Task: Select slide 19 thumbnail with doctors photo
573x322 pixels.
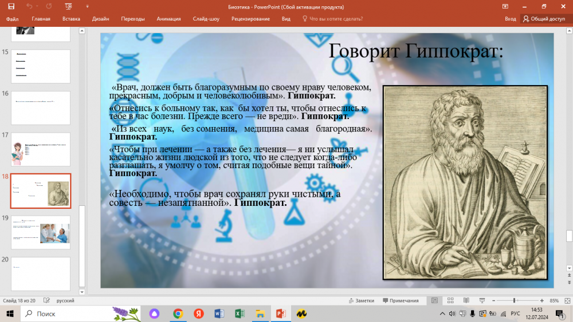Action: [41, 233]
